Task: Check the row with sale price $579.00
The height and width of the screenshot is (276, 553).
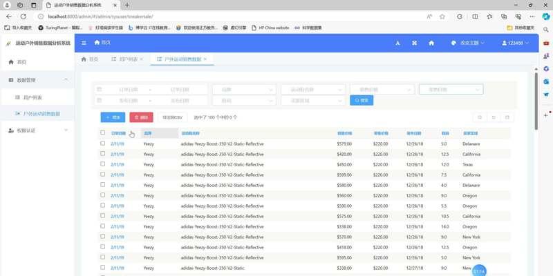Action: 102,144
